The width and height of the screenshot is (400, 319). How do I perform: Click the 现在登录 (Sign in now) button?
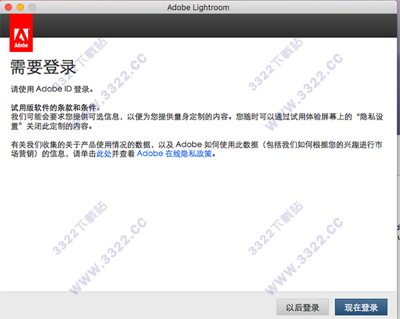coord(361,307)
